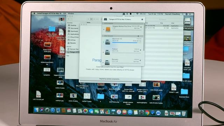Open settings gear in Paragon NTFS menu
224x126 pixels.
pyautogui.click(x=142, y=19)
